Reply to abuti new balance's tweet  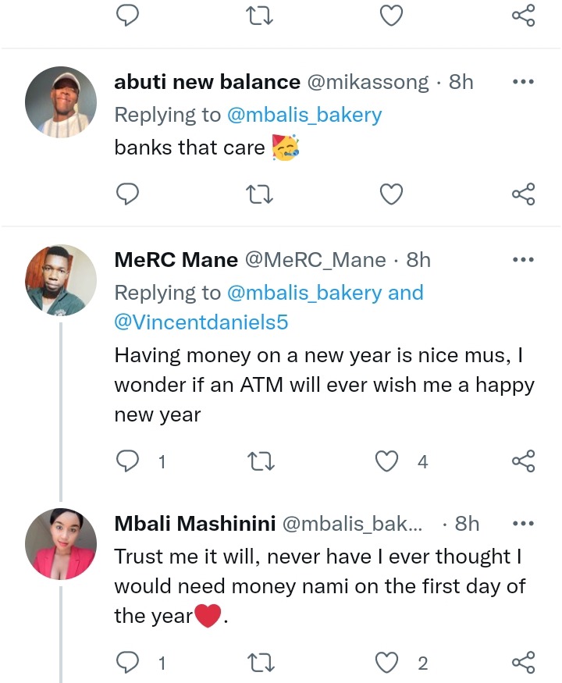[127, 194]
